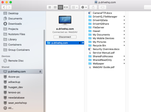Click the Recycle Bin folder icon

pyautogui.click(x=90, y=45)
